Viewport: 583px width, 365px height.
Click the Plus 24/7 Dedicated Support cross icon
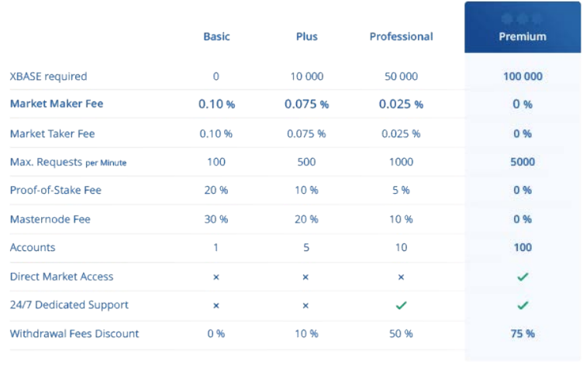[306, 305]
